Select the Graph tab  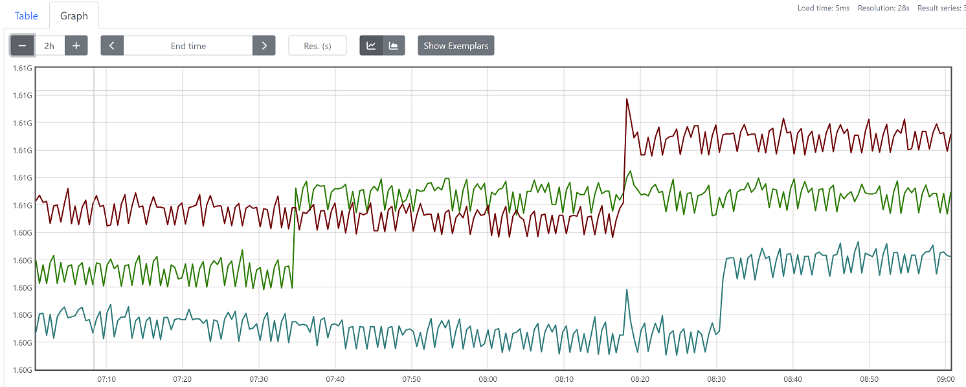74,16
